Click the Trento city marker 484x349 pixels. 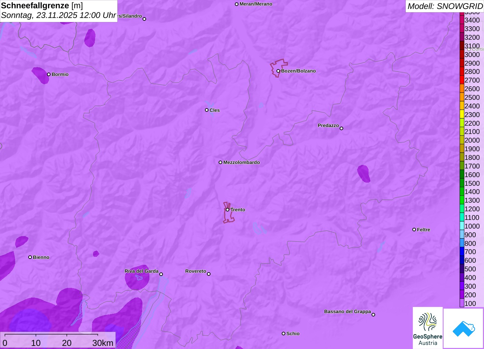227,210
